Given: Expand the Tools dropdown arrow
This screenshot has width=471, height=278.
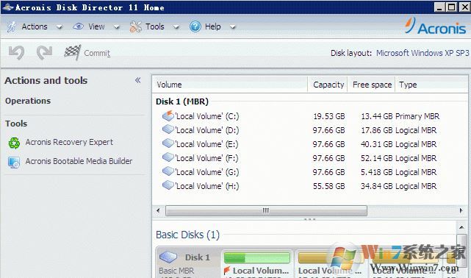Looking at the screenshot, I should tap(176, 27).
